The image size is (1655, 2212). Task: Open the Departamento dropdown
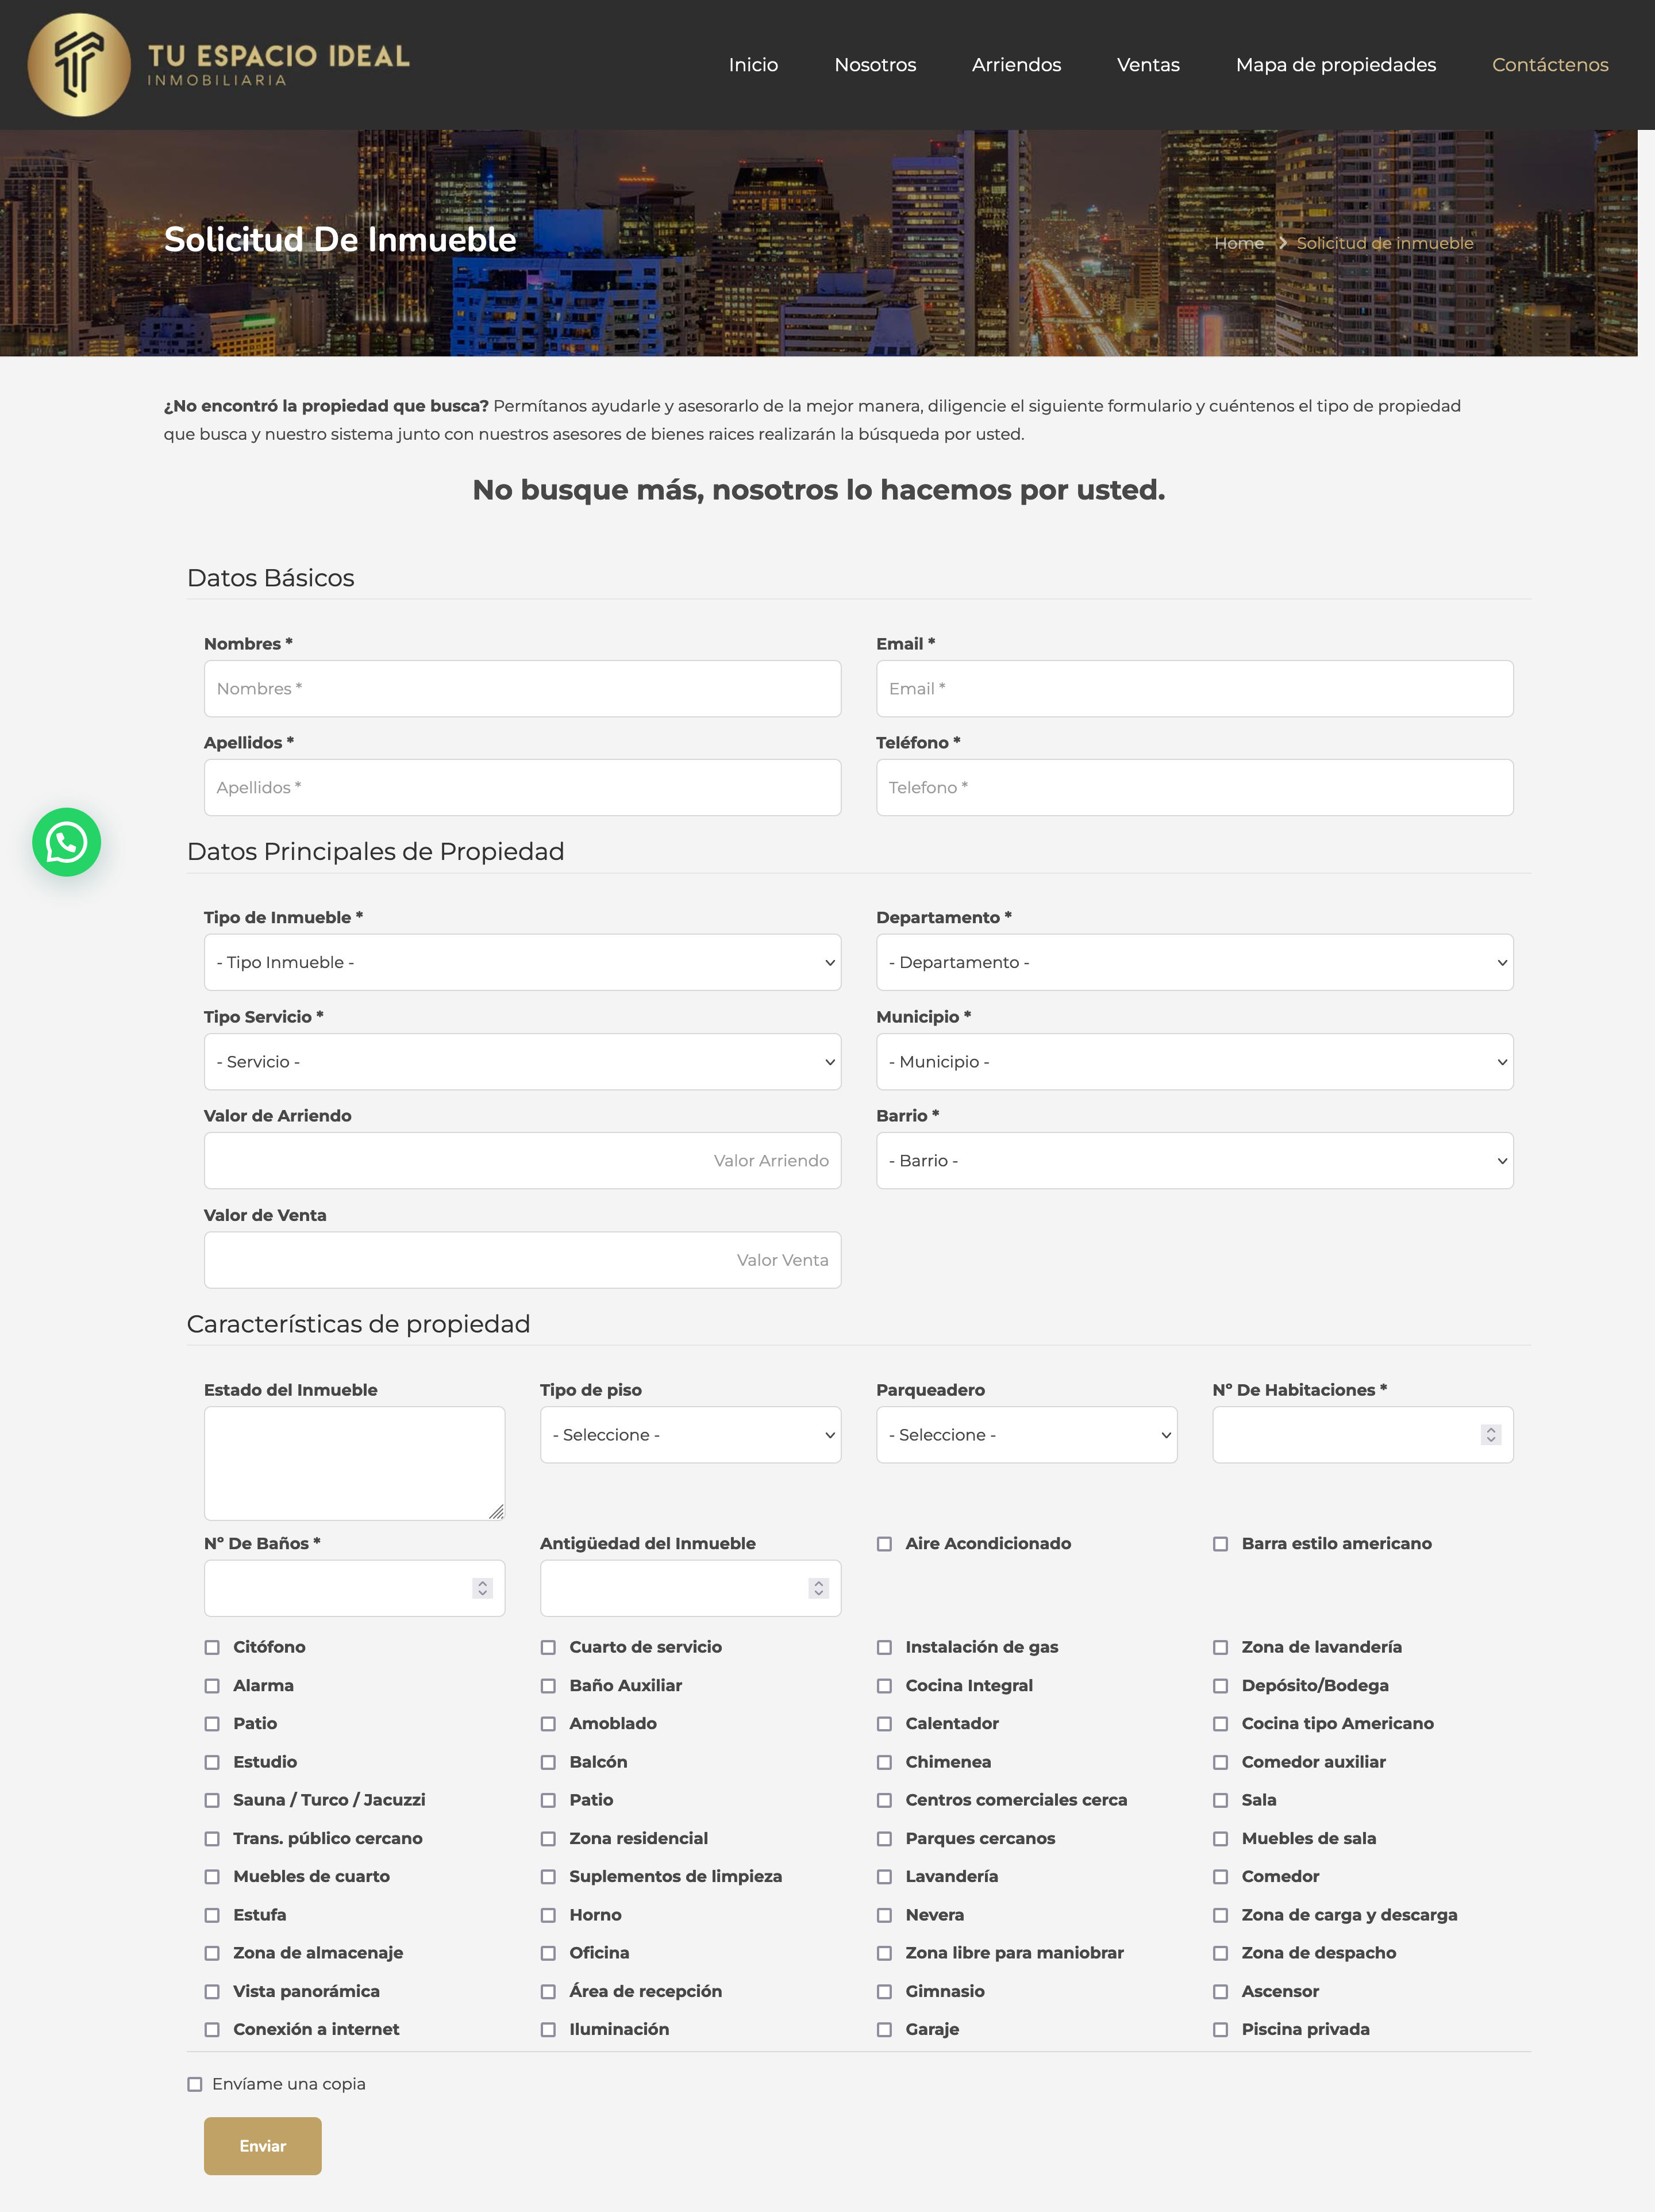click(x=1194, y=962)
